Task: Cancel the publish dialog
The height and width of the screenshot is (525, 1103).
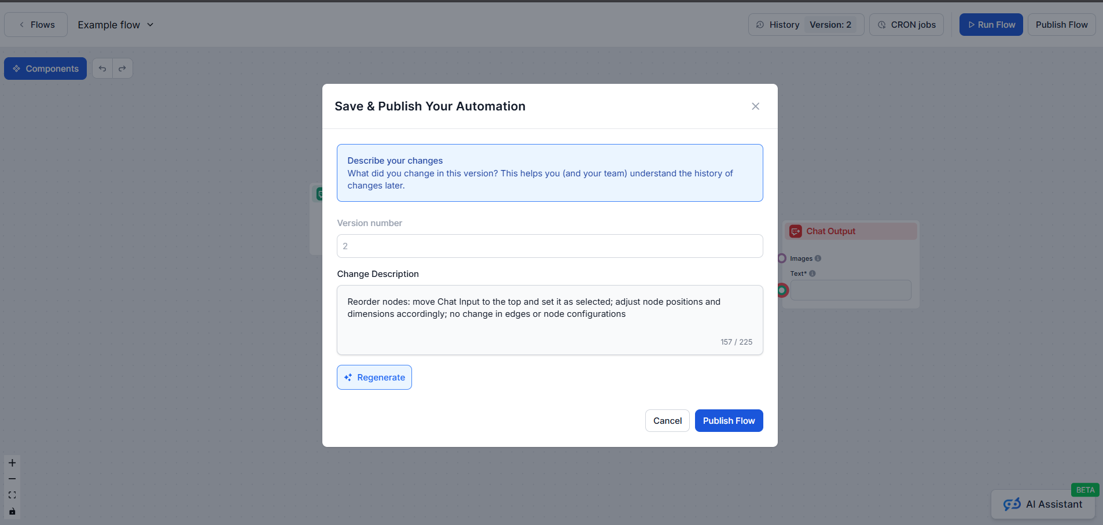Action: [667, 420]
